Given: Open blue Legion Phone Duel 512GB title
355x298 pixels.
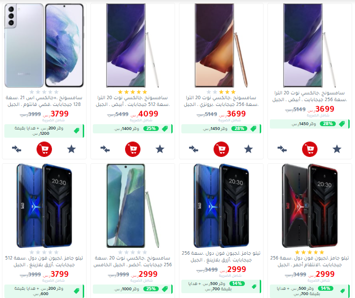Looking at the screenshot, I should [x=44, y=261].
